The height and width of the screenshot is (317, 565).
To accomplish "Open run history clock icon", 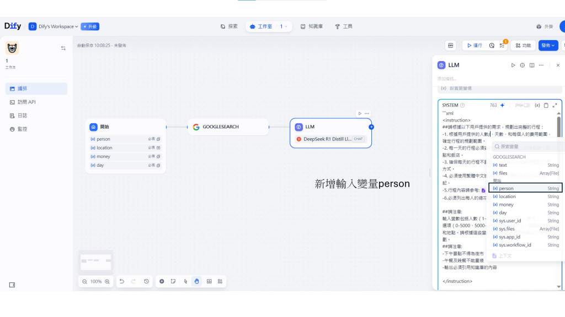I will 492,46.
